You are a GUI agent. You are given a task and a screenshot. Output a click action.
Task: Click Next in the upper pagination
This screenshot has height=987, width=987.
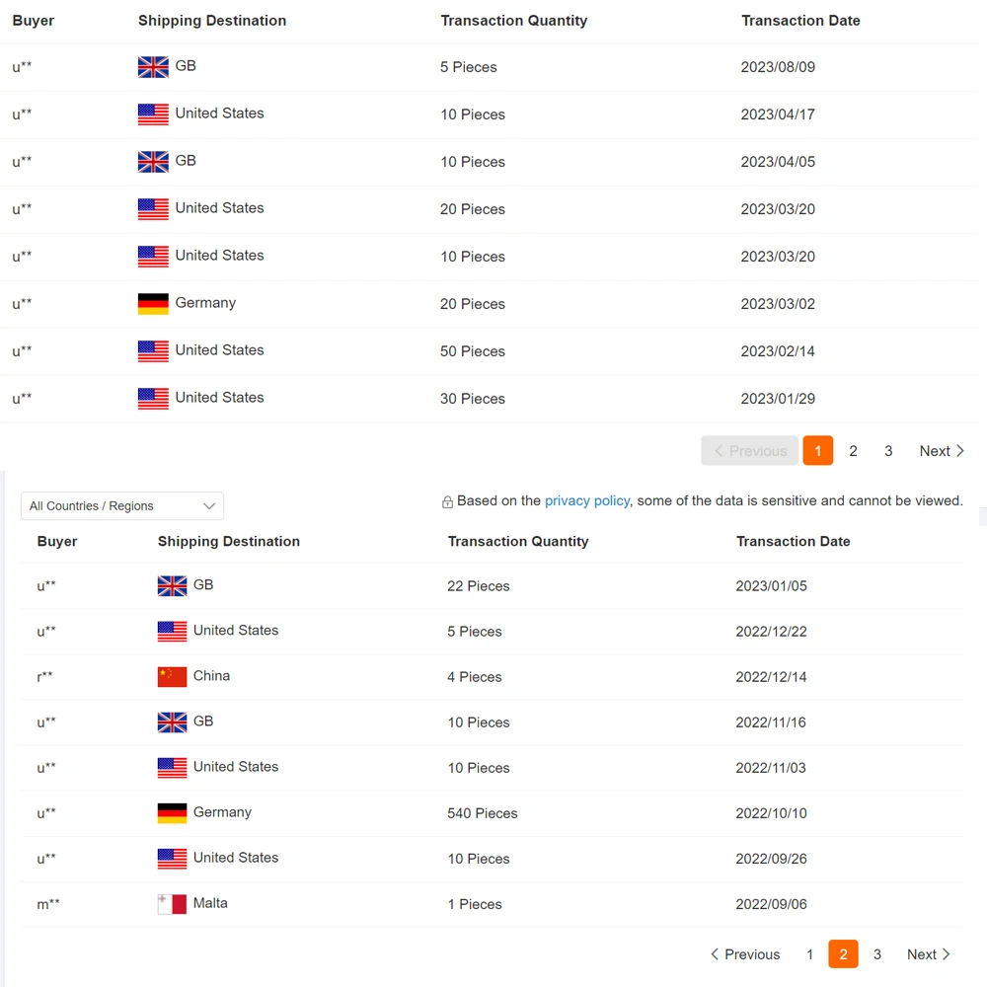(x=942, y=451)
